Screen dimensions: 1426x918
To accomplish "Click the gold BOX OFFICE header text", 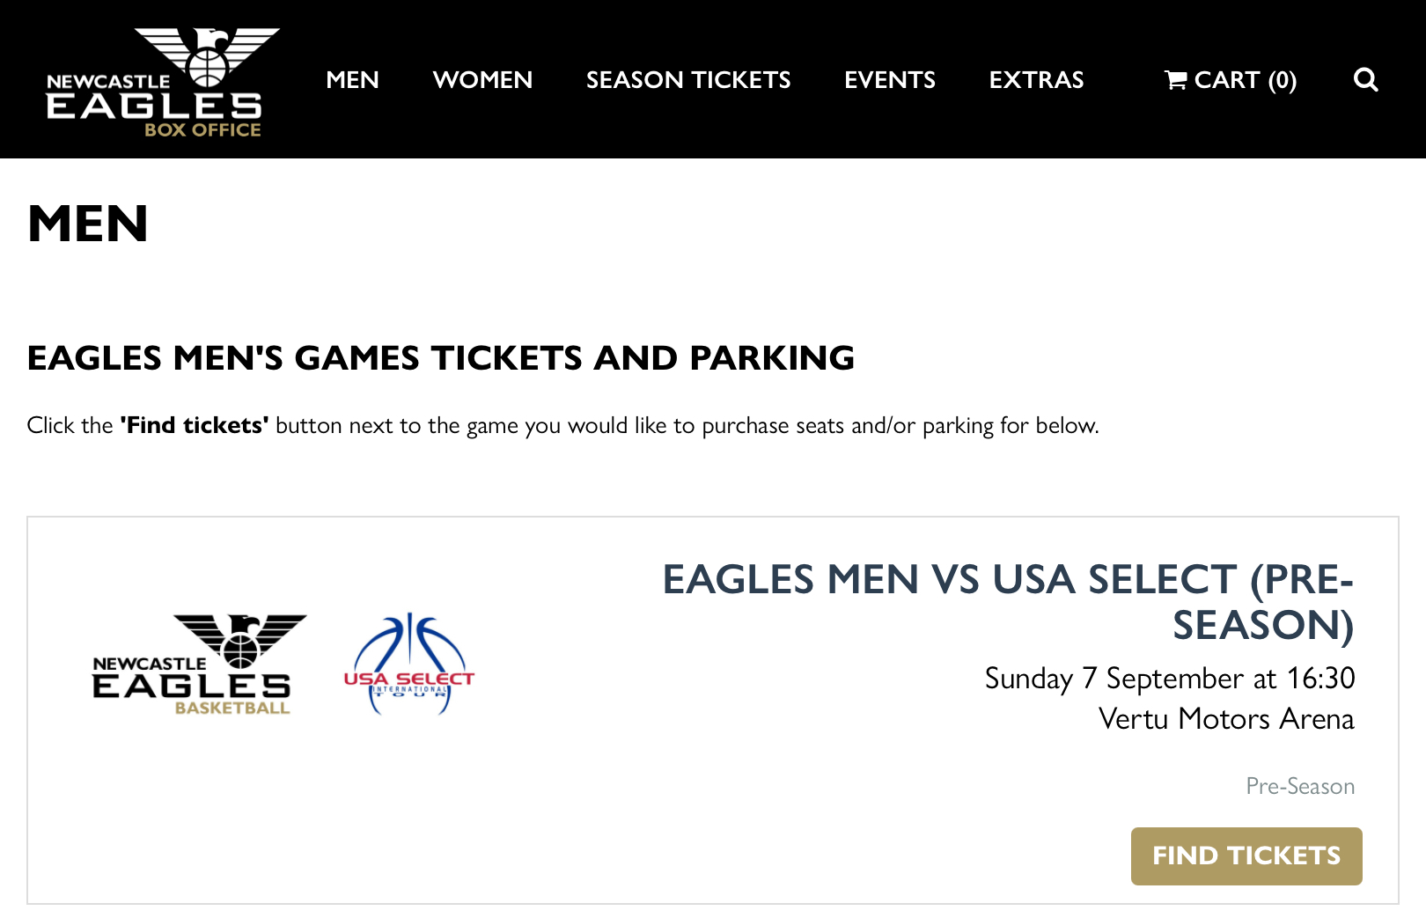I will coord(202,130).
